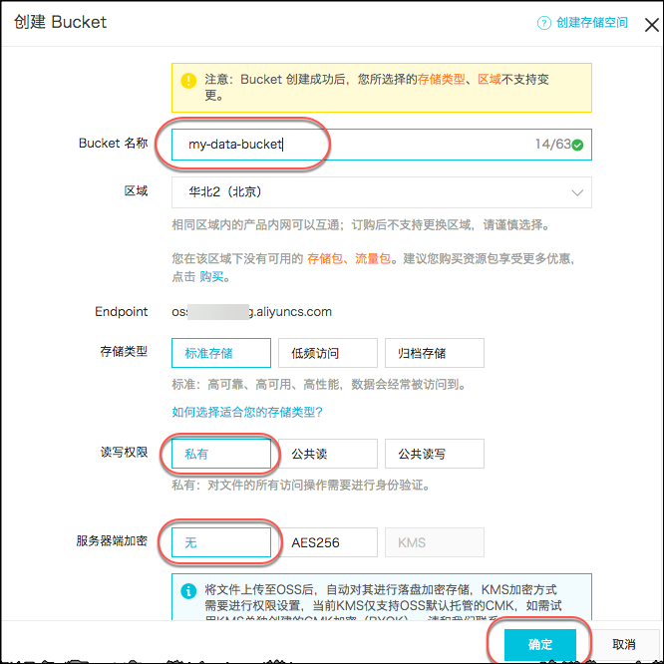
Task: Focus the Bucket name input field
Action: coord(349,145)
